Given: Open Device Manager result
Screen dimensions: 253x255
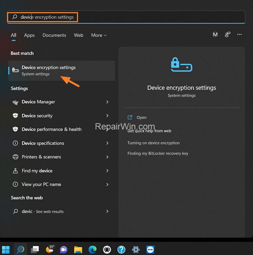Looking at the screenshot, I should 62,102.
